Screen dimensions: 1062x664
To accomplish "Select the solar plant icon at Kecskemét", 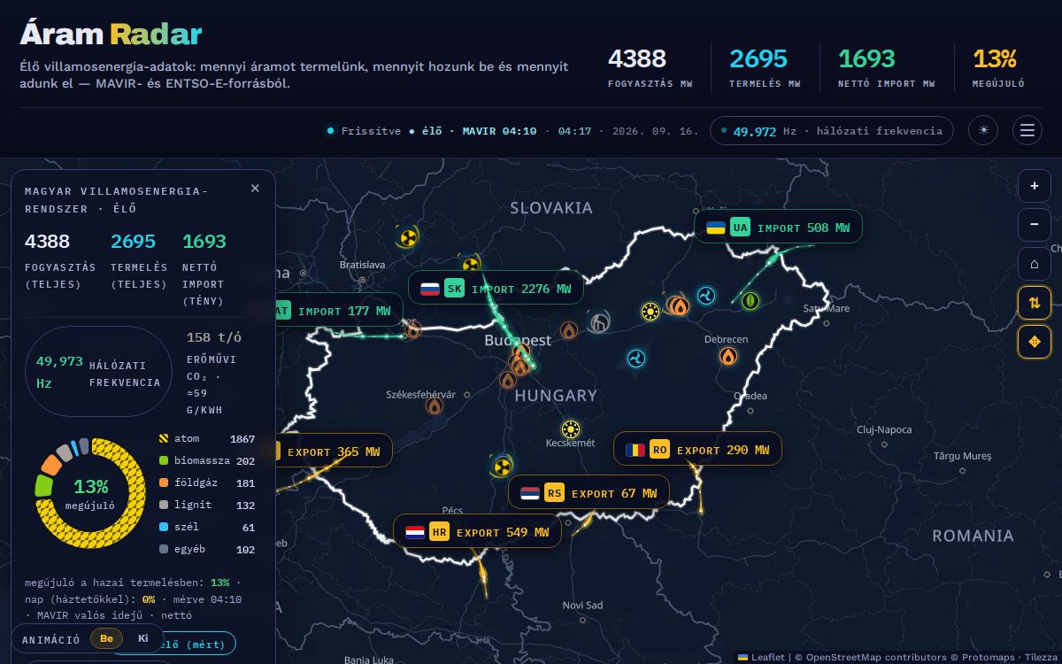I will (x=571, y=429).
